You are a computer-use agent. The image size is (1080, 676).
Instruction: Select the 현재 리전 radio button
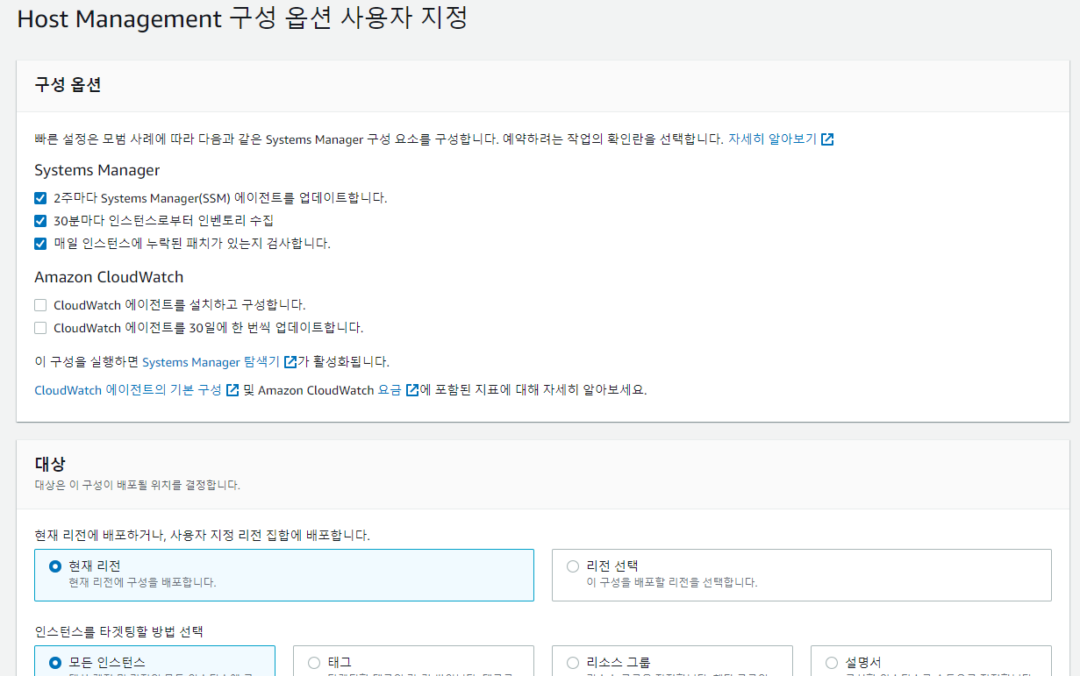coord(55,566)
